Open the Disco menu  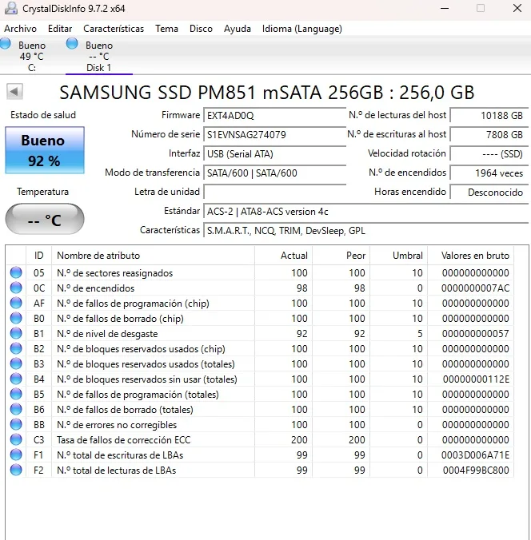[201, 29]
